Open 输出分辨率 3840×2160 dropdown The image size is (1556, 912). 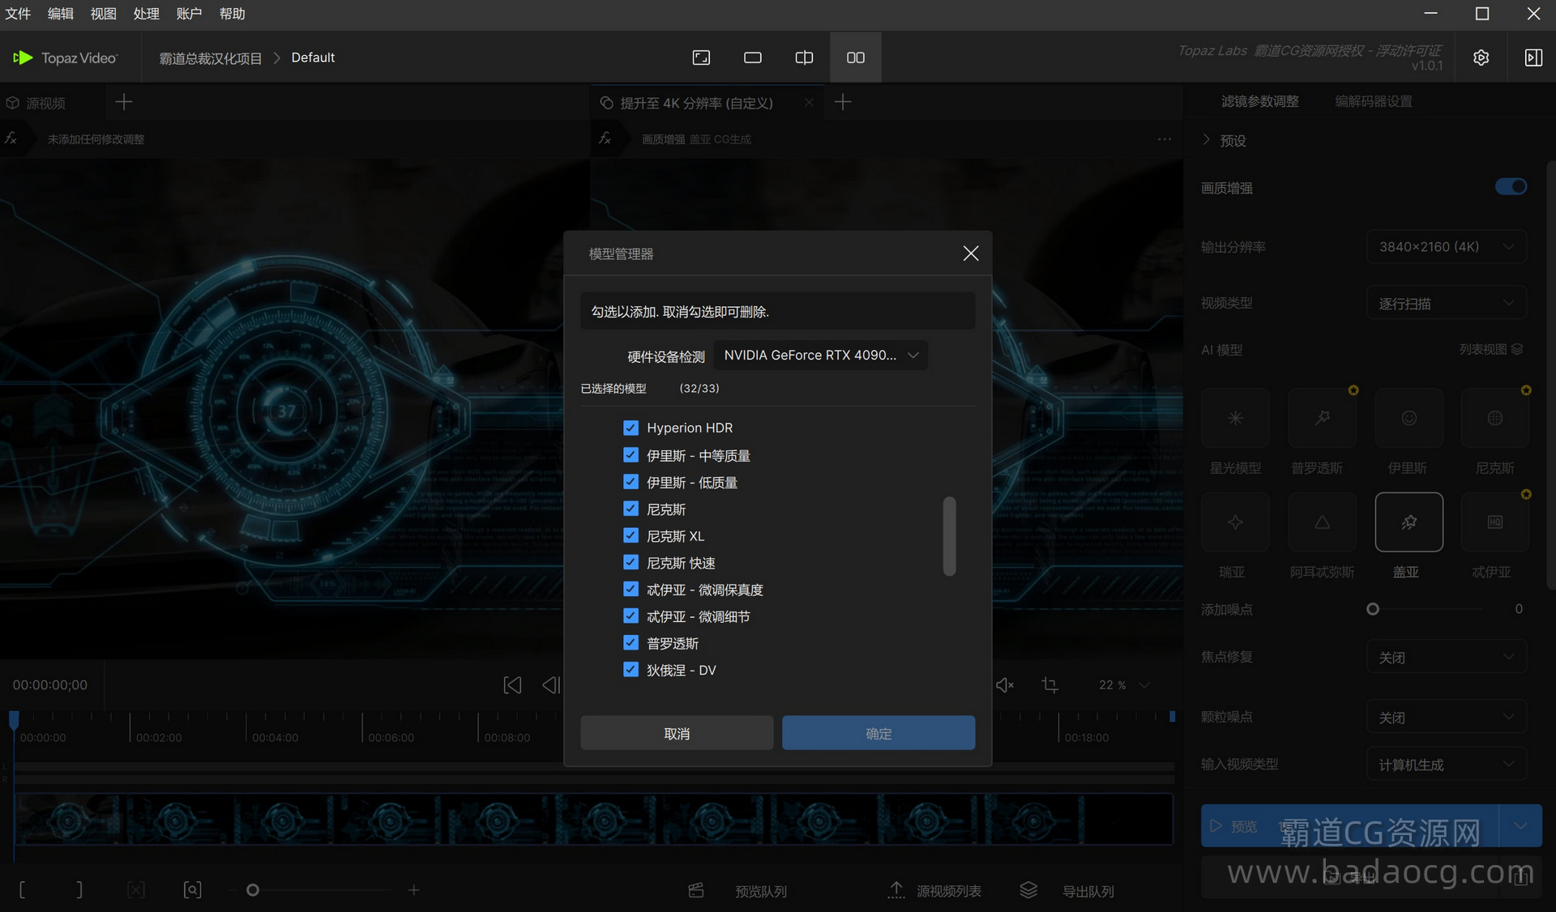[1446, 247]
